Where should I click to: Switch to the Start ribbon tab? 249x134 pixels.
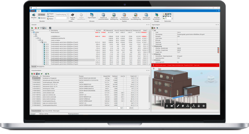point(39,11)
